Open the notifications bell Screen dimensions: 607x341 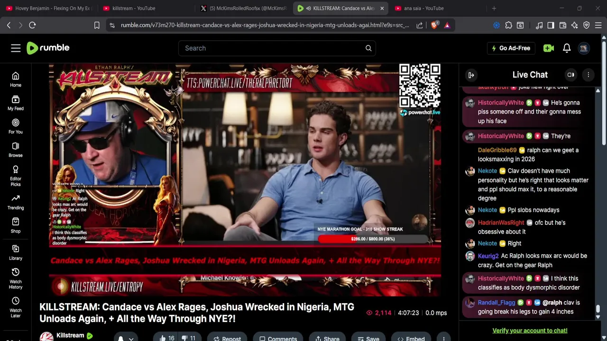click(x=567, y=48)
